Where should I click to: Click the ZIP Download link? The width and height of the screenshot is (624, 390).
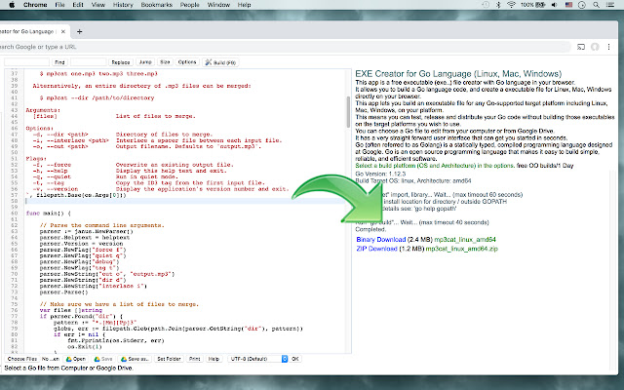[x=377, y=249]
